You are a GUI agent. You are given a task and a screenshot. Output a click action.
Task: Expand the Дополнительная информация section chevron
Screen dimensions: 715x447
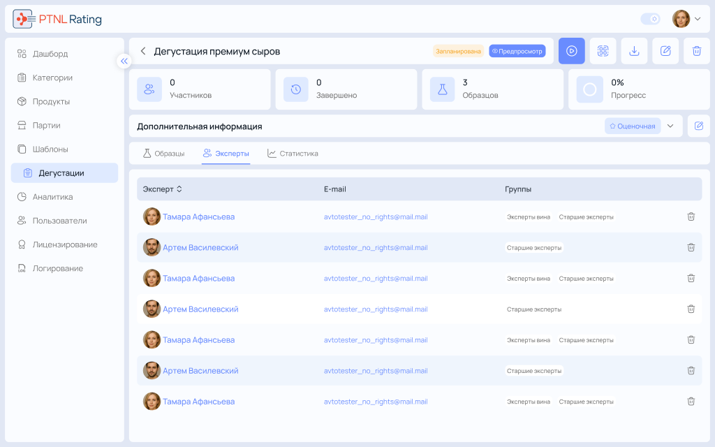point(670,126)
